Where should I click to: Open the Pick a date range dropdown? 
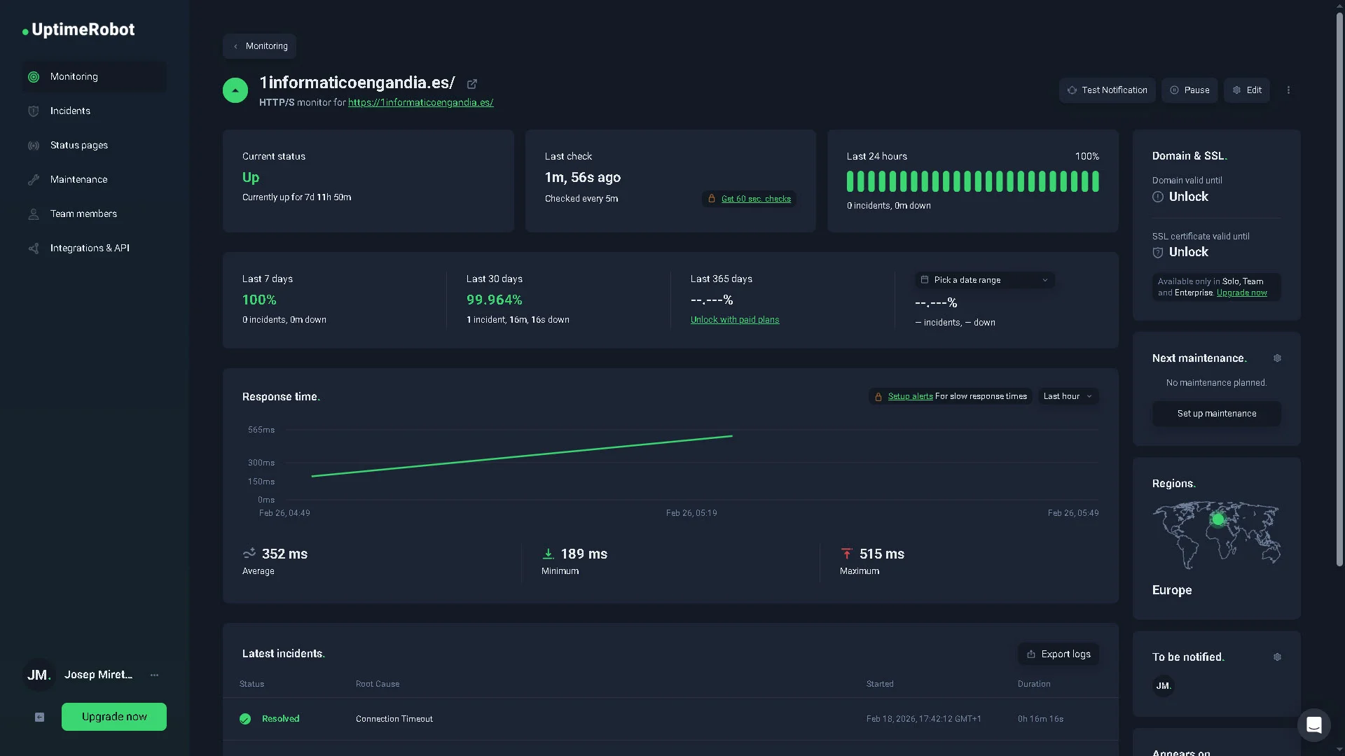(984, 280)
